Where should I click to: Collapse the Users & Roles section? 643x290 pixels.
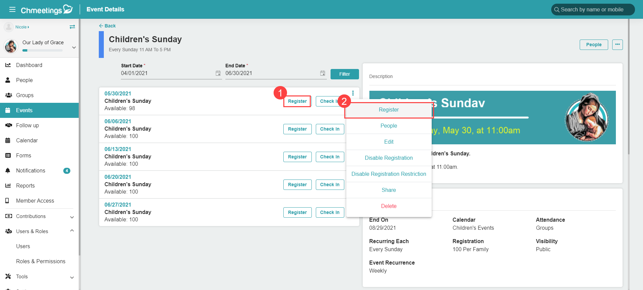point(72,231)
